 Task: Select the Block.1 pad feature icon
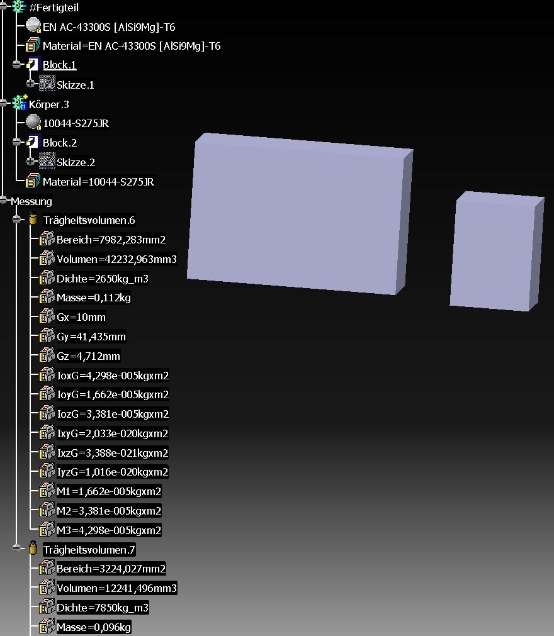click(33, 65)
